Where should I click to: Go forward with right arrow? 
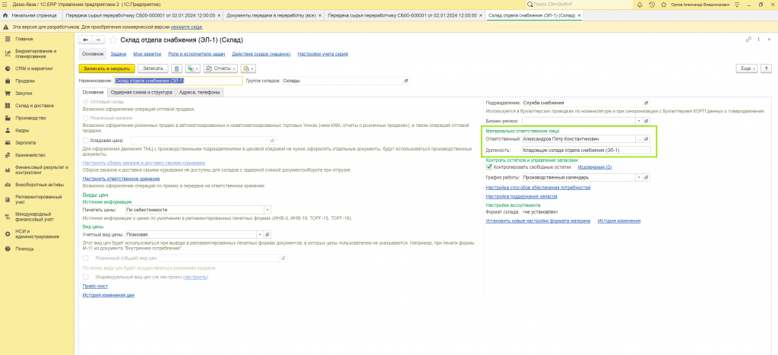tap(98, 40)
